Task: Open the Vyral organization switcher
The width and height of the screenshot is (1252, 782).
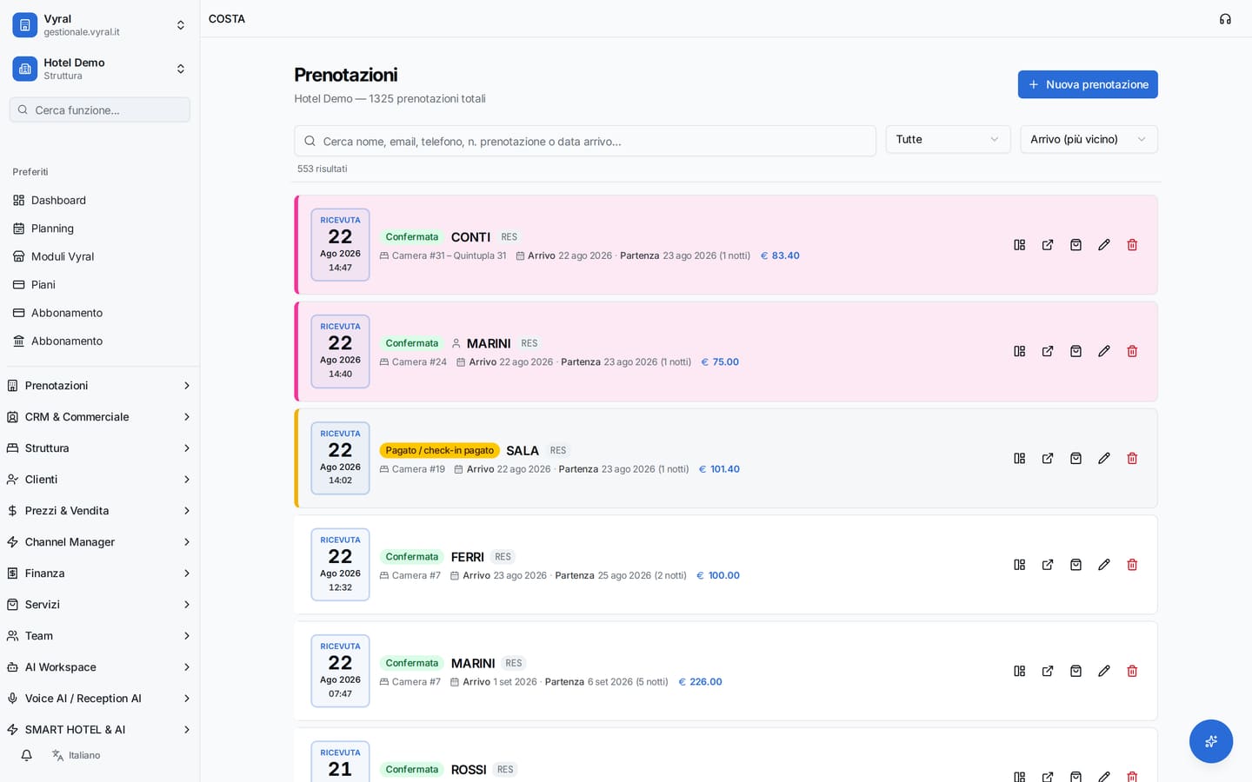Action: tap(100, 25)
